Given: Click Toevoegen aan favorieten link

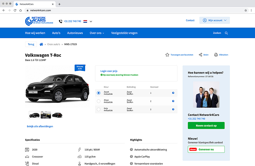Looking at the screenshot, I should [x=182, y=55].
